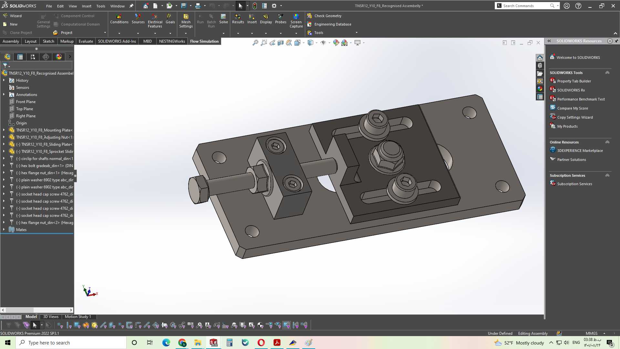This screenshot has height=349, width=620.
Task: Open Screen Capture tool
Action: 296,21
